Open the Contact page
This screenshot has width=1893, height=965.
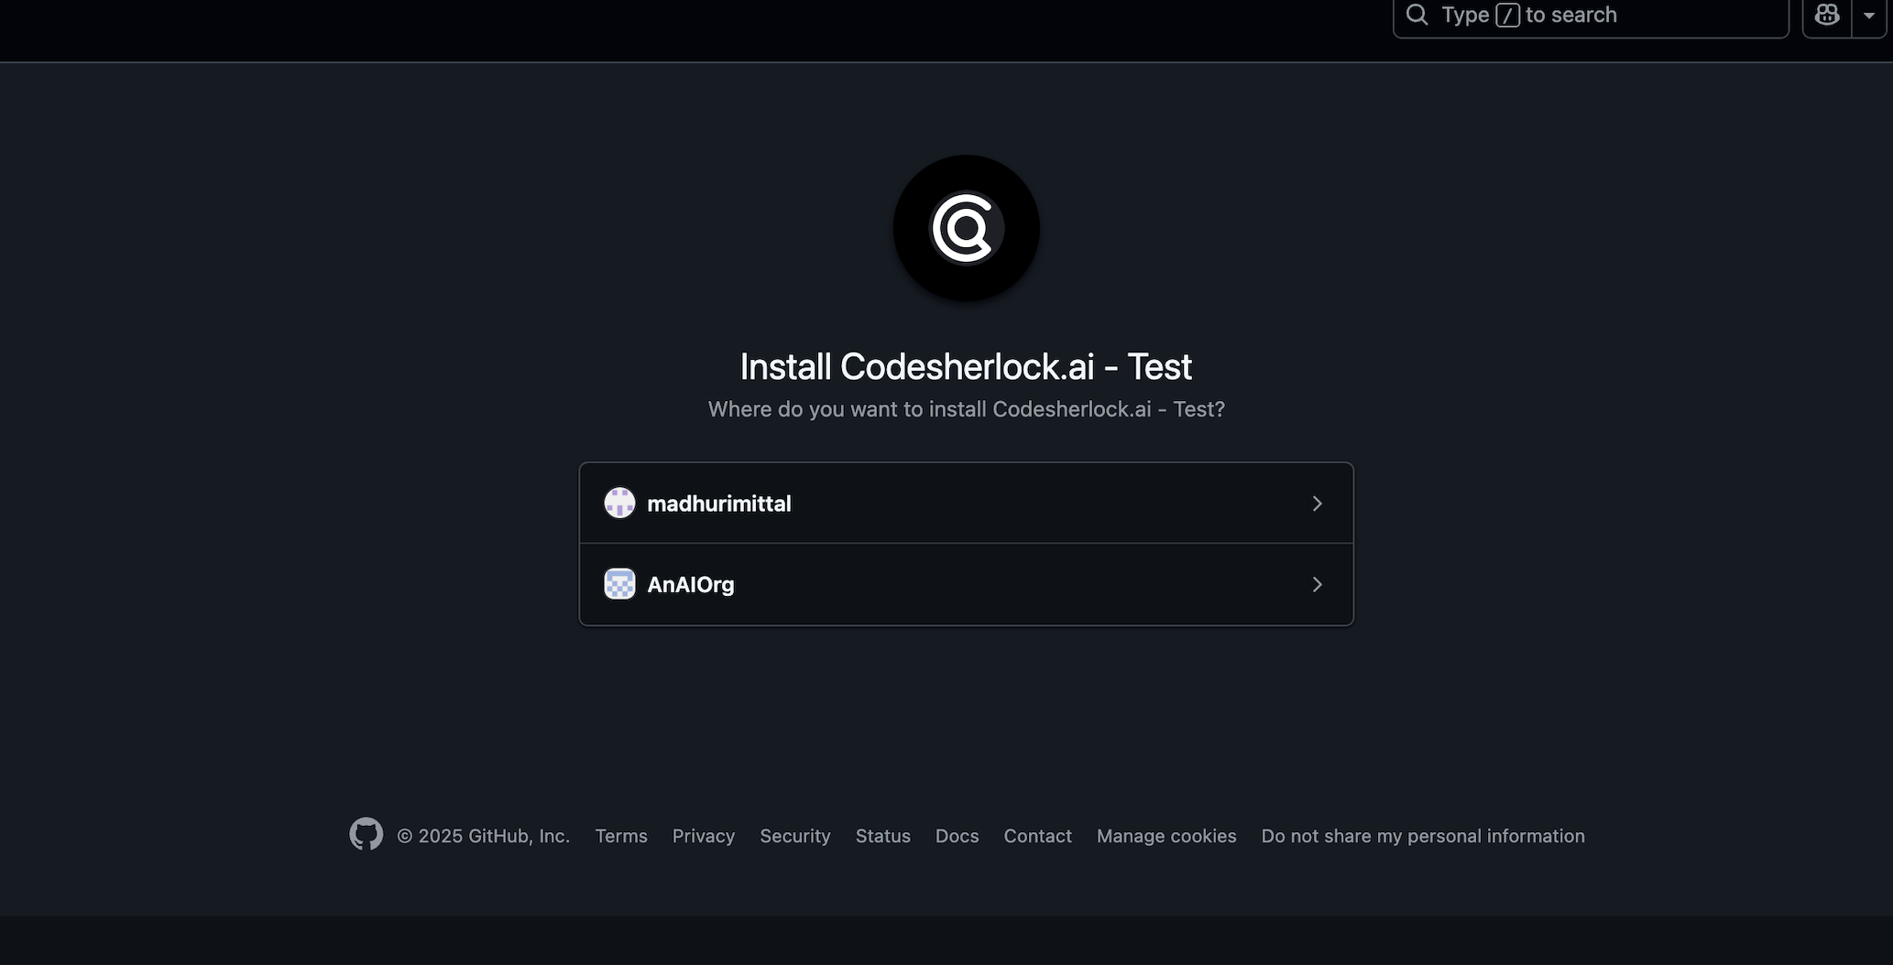[x=1037, y=835]
